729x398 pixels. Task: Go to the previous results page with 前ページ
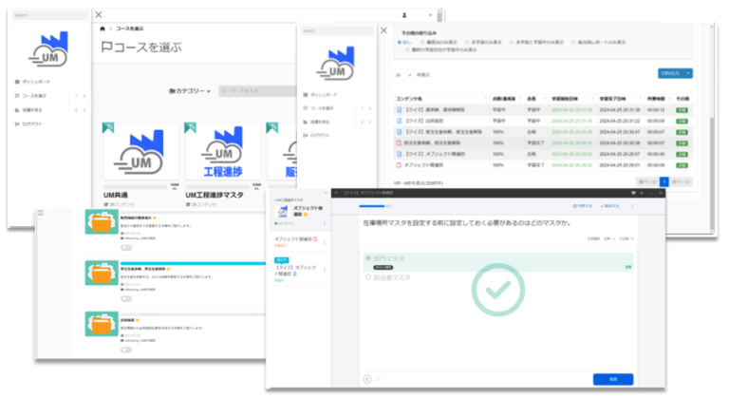(647, 181)
